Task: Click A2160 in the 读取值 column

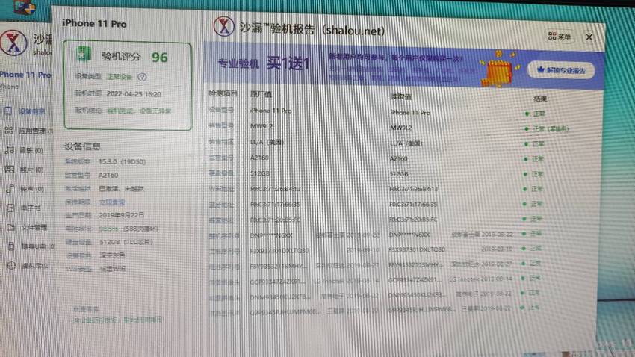Action: click(399, 158)
